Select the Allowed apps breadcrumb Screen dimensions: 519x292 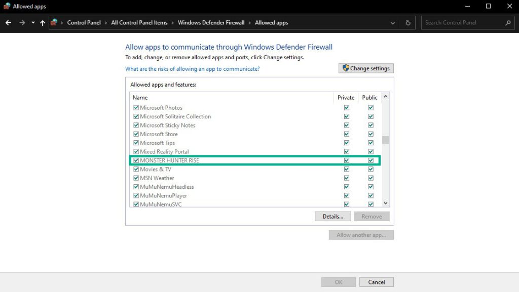(272, 22)
